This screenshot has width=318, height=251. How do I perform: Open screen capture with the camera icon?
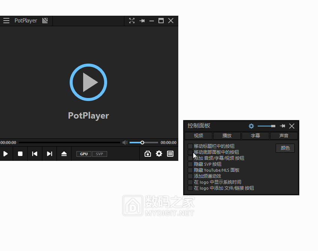147,154
